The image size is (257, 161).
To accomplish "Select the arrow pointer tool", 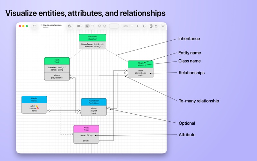I will coord(87,26).
